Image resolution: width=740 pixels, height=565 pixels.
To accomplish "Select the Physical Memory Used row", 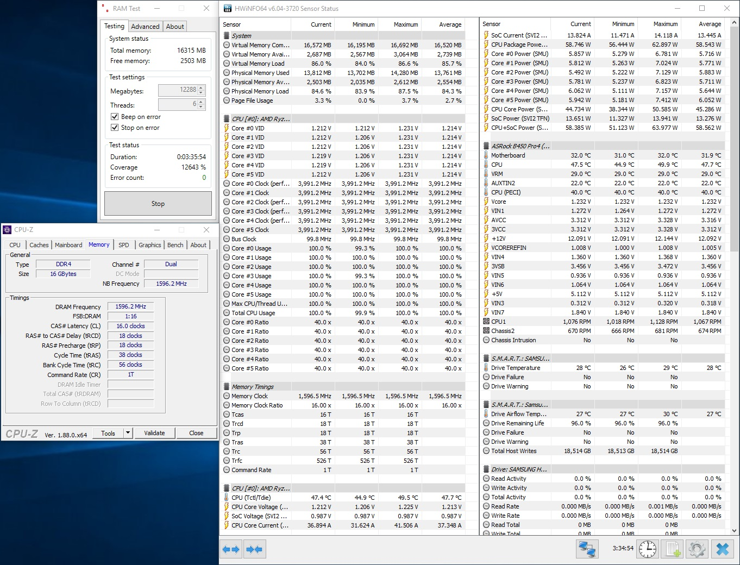I will 343,73.
